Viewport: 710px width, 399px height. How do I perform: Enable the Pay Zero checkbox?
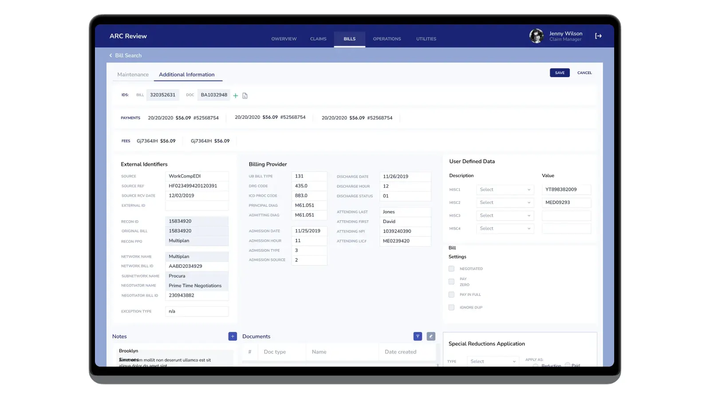(x=451, y=282)
